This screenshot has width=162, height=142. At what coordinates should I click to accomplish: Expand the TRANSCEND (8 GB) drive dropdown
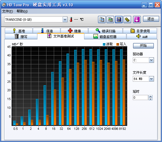(x=65, y=20)
